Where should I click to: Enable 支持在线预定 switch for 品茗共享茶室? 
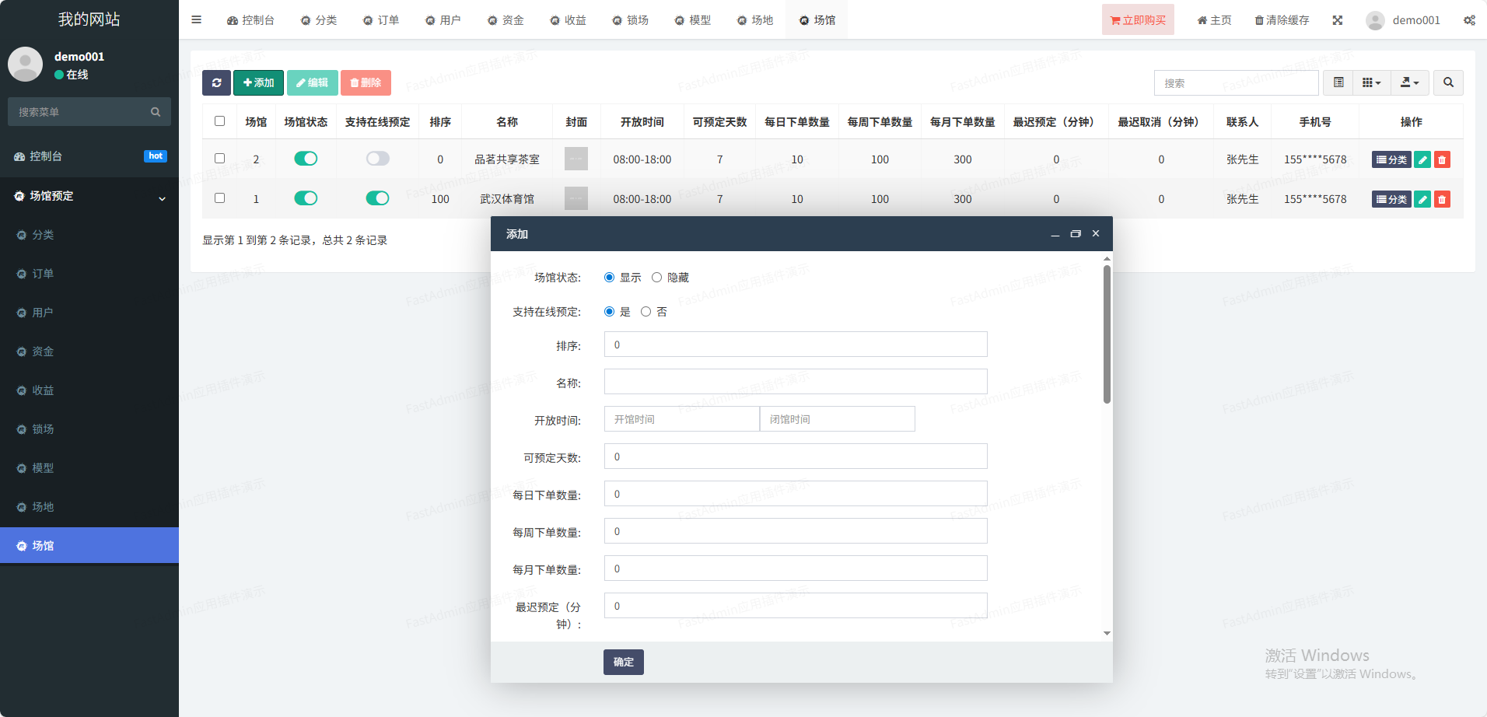(x=378, y=159)
